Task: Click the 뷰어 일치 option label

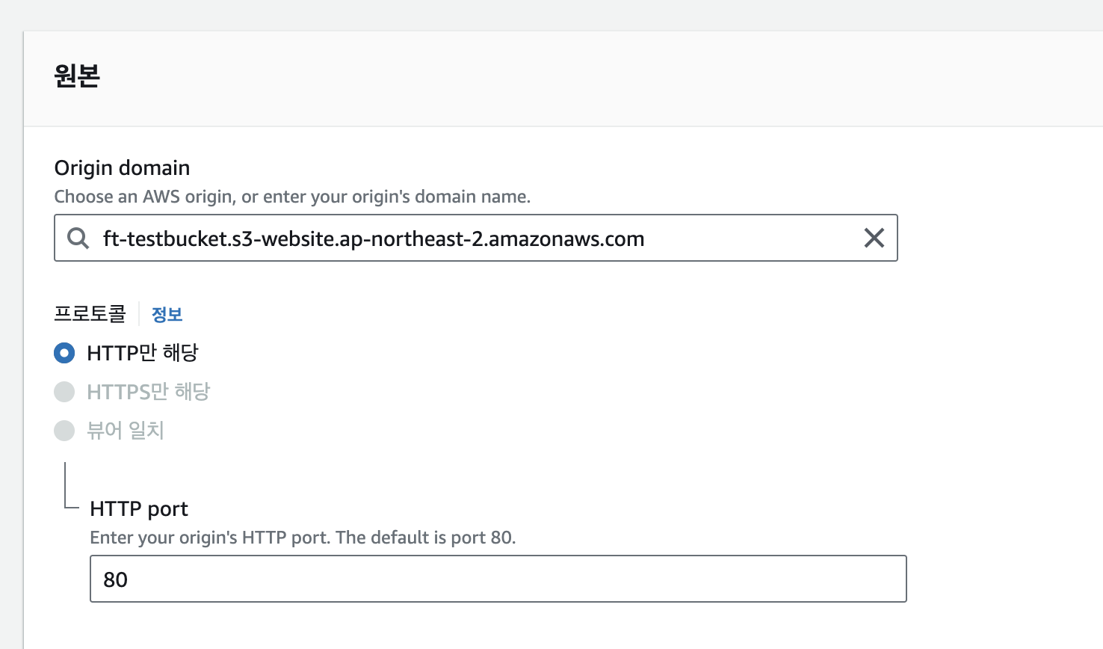Action: coord(126,431)
